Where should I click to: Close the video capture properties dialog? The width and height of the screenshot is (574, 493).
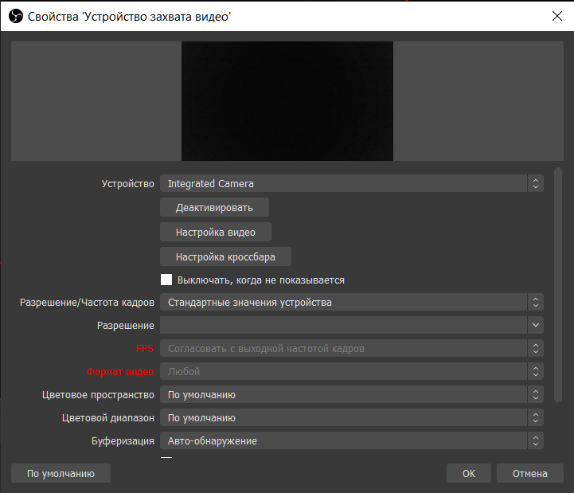coord(556,16)
